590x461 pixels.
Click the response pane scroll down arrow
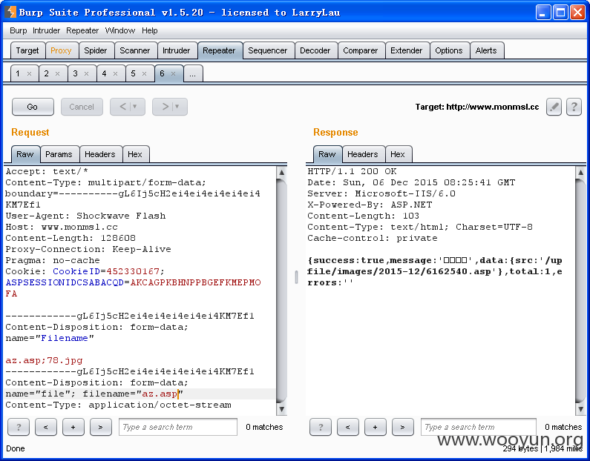click(580, 409)
